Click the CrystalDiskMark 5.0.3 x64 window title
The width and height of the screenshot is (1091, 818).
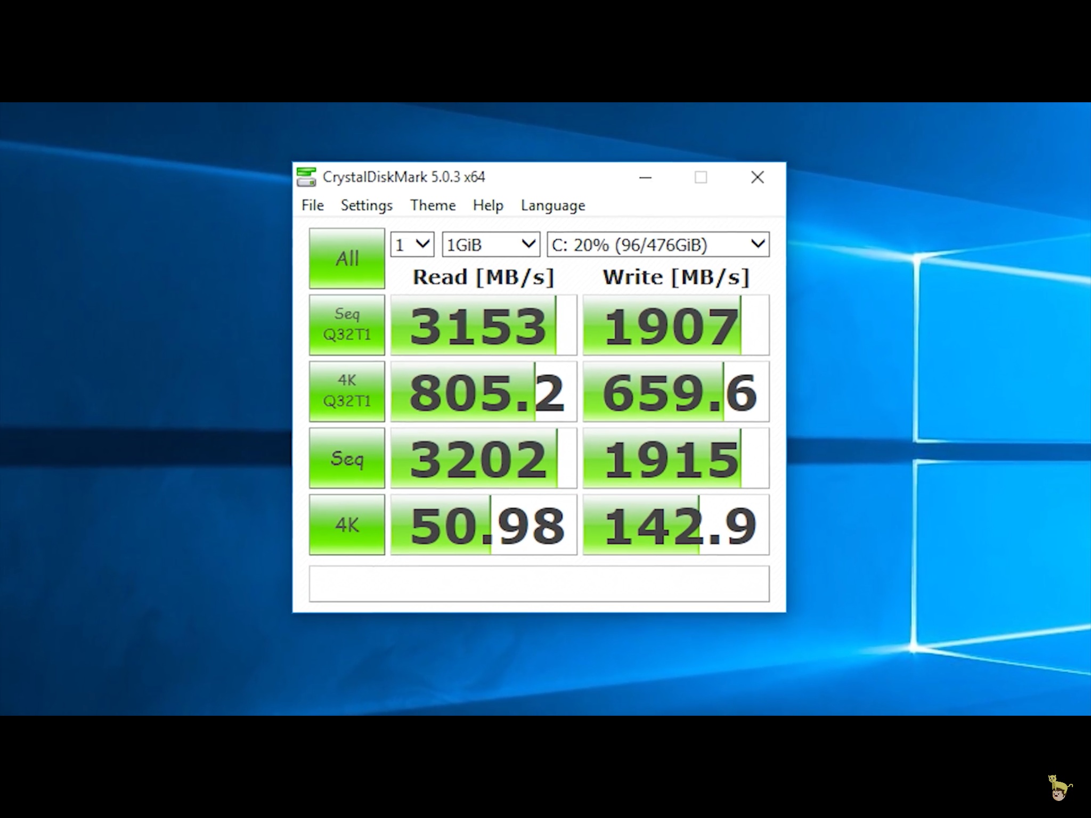pyautogui.click(x=404, y=177)
